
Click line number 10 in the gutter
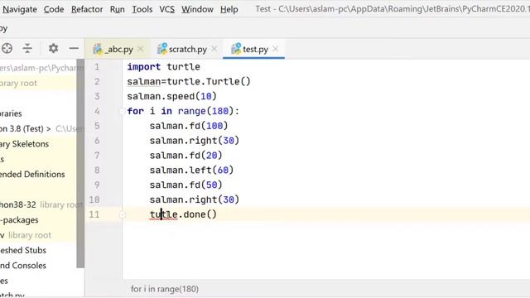pyautogui.click(x=94, y=199)
